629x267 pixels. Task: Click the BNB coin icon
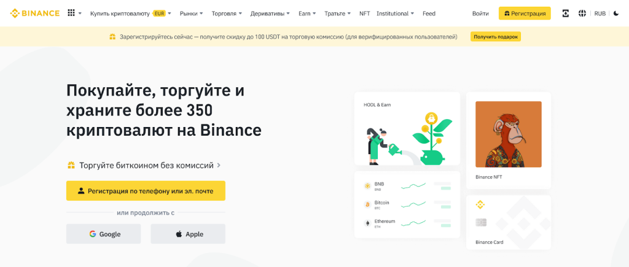367,185
